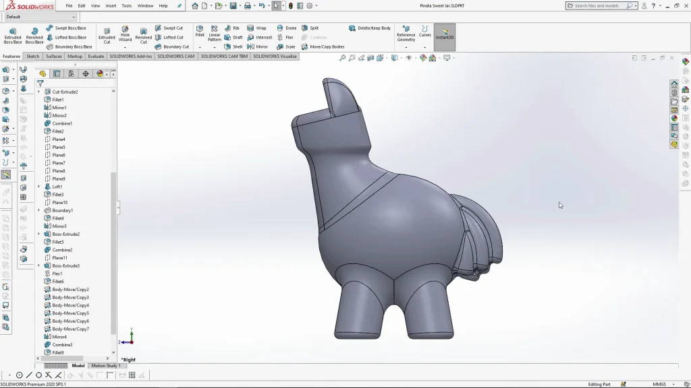Image resolution: width=691 pixels, height=388 pixels.
Task: Click the Fillet tool in the ribbon
Action: [200, 32]
